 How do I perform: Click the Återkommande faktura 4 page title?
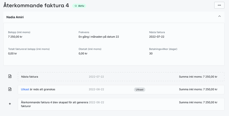click(x=36, y=6)
